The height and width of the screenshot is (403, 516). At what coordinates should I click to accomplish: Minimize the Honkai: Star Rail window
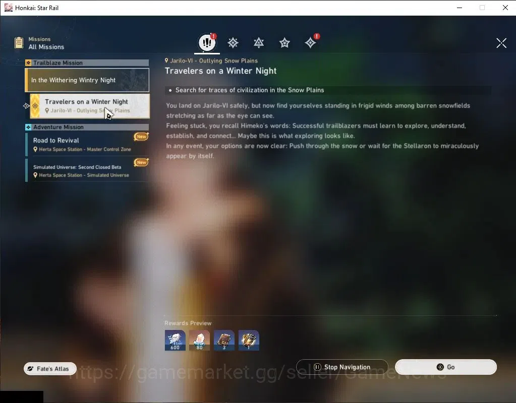[x=460, y=8]
